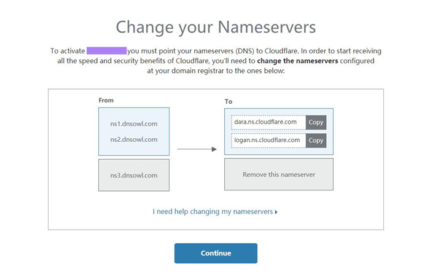Viewport: 430px width, 272px height.
Task: Copy the logan.ns.cloudflare.com nameserver
Action: coord(316,141)
